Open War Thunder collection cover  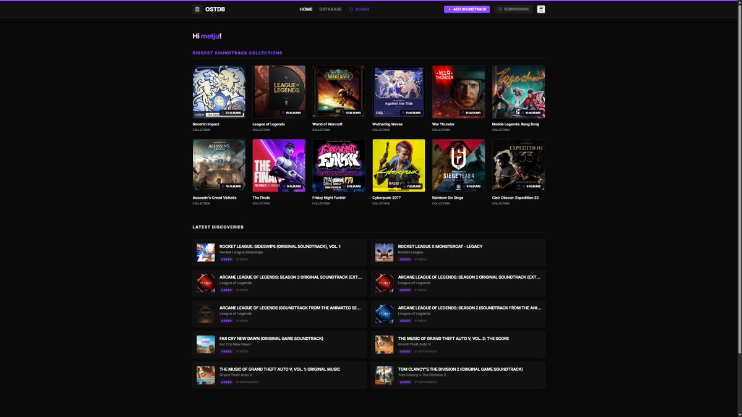pos(459,91)
